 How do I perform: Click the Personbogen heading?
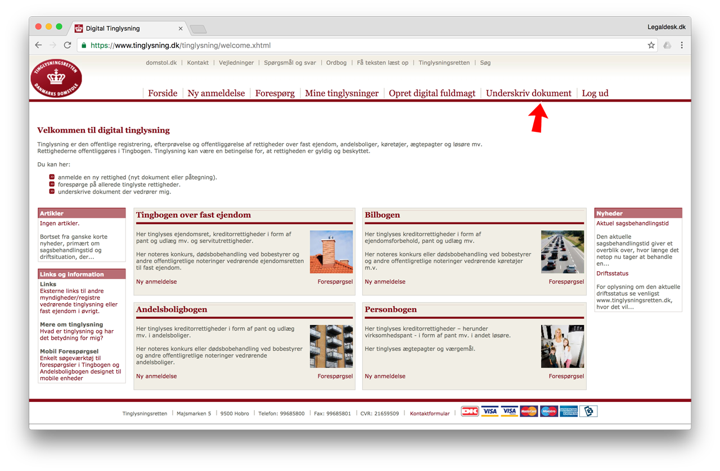click(x=391, y=309)
